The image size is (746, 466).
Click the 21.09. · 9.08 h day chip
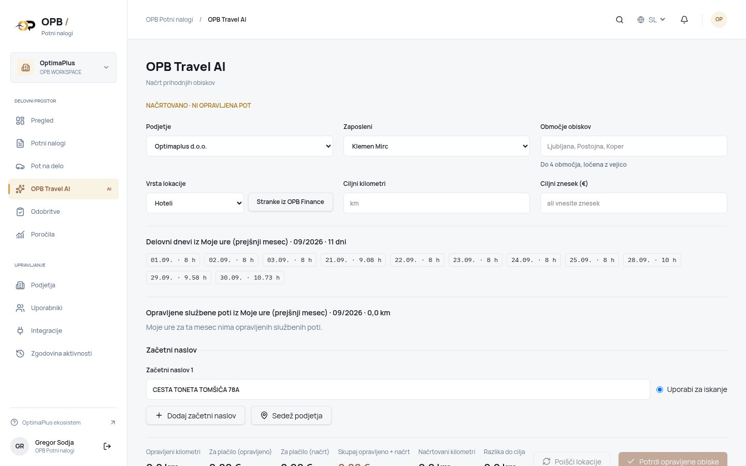(353, 260)
